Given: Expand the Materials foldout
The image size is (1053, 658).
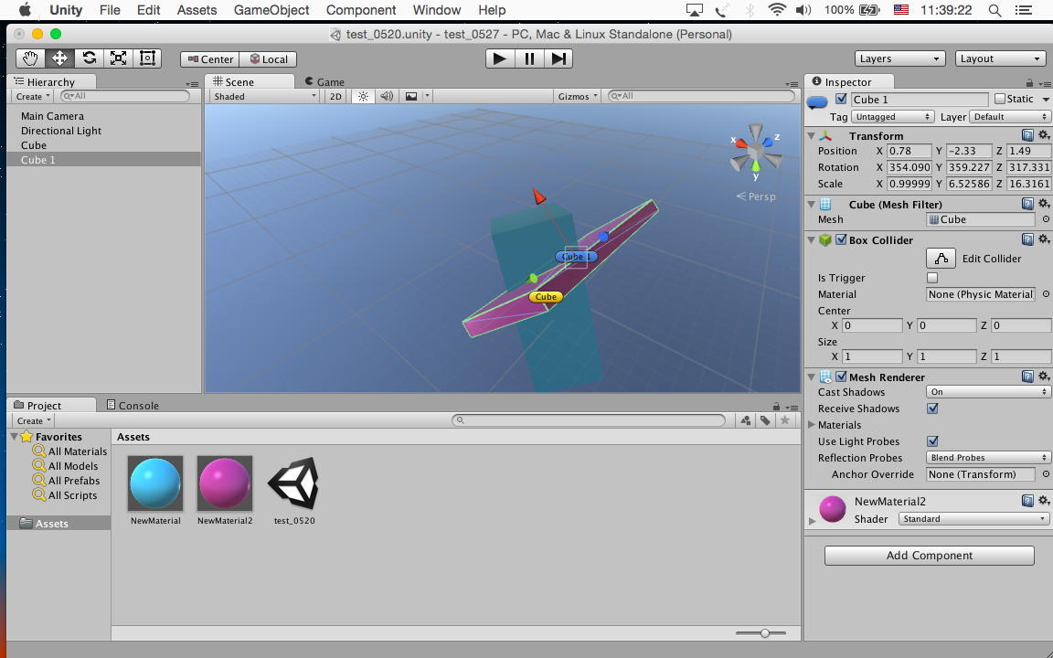Looking at the screenshot, I should (x=812, y=425).
